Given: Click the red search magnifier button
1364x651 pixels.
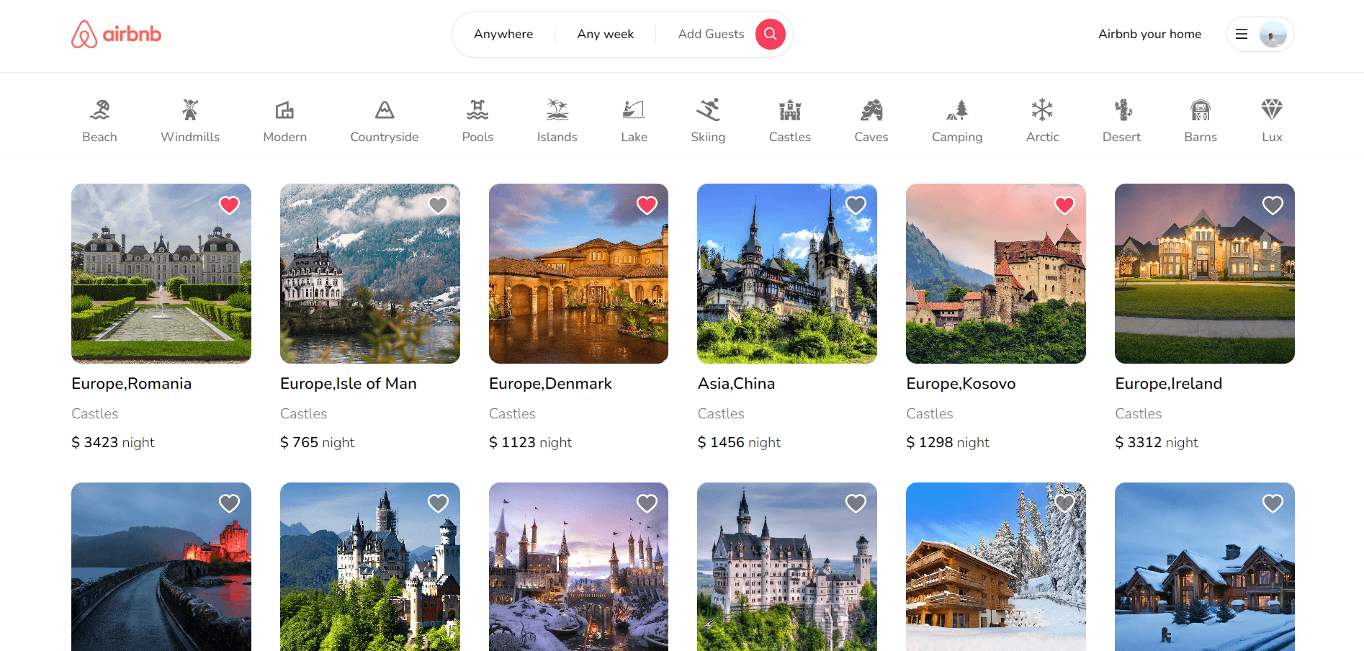Looking at the screenshot, I should 770,34.
